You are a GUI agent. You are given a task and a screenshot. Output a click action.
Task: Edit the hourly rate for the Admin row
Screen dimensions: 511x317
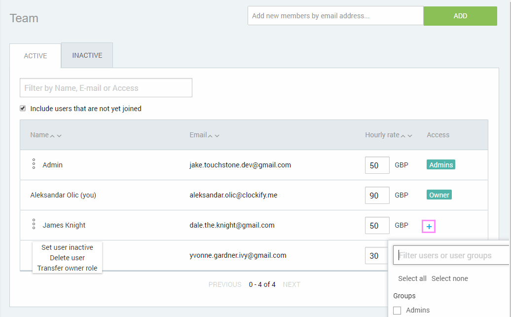(x=377, y=165)
